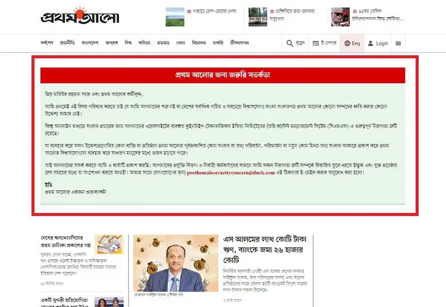
Task: Open সর্বশেষ navigation menu
Action: click(x=47, y=43)
